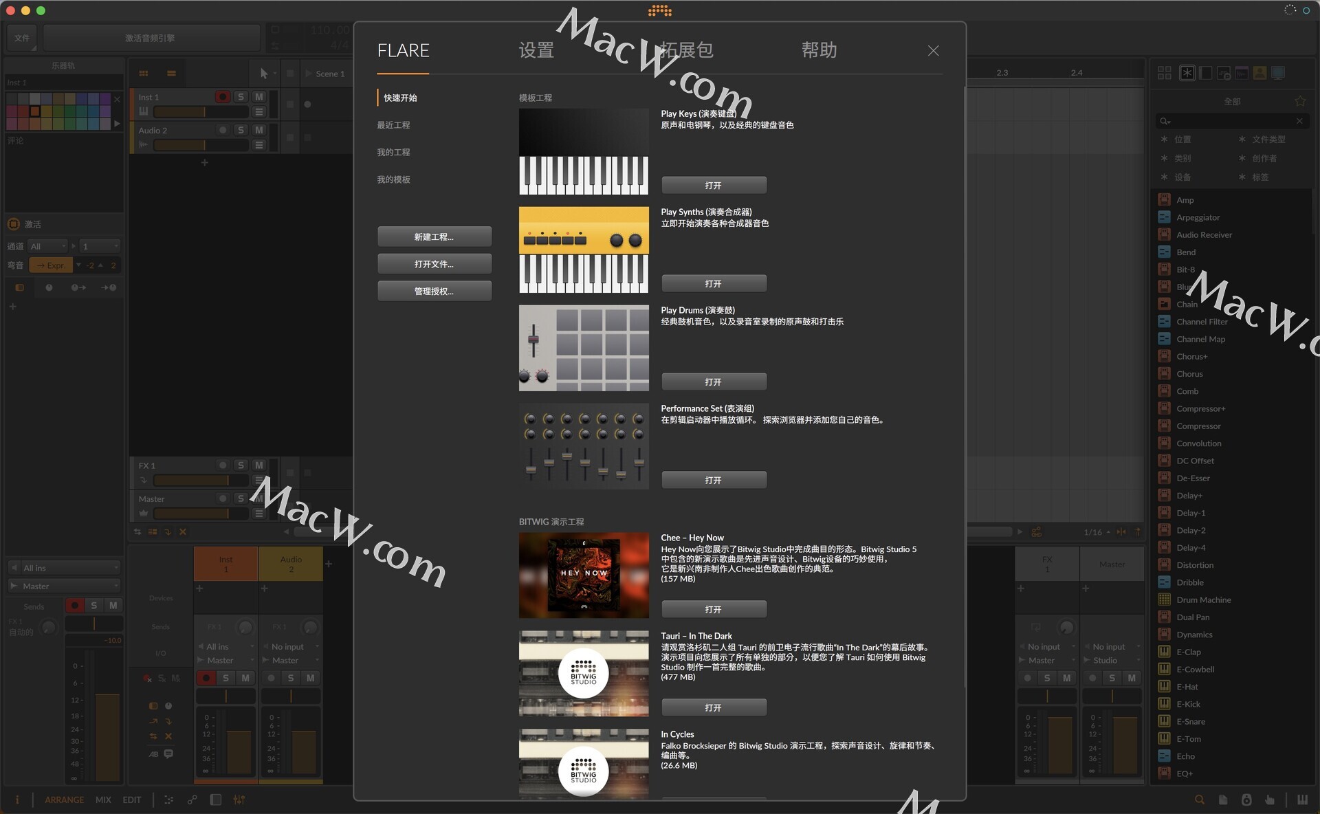Select the blue monitor files browser icon
This screenshot has width=1320, height=814.
(1278, 73)
